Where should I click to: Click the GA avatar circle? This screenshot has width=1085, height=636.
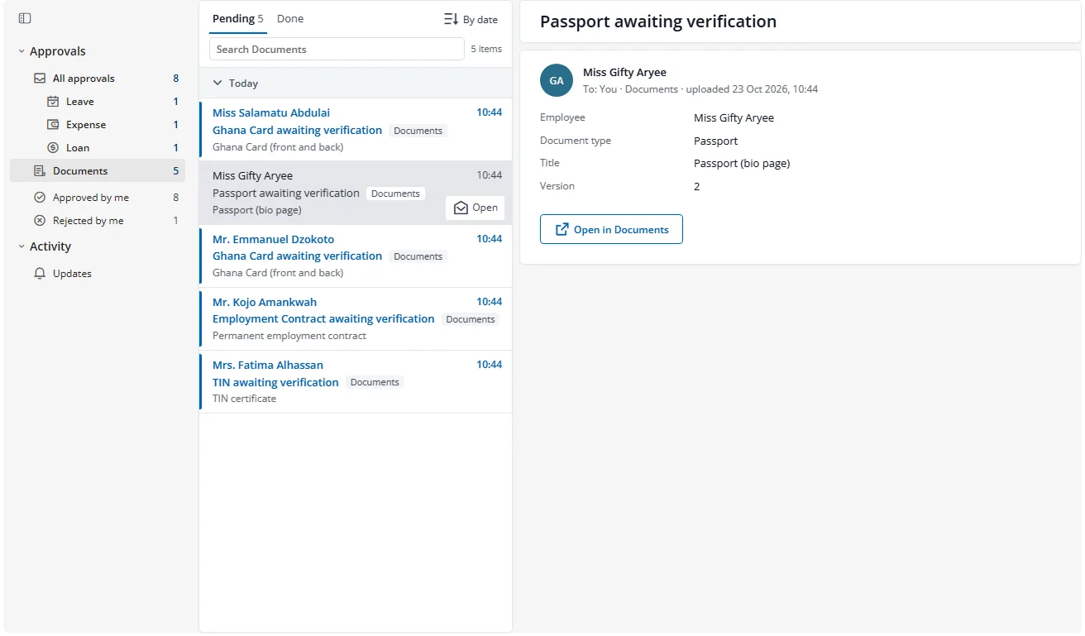[557, 80]
